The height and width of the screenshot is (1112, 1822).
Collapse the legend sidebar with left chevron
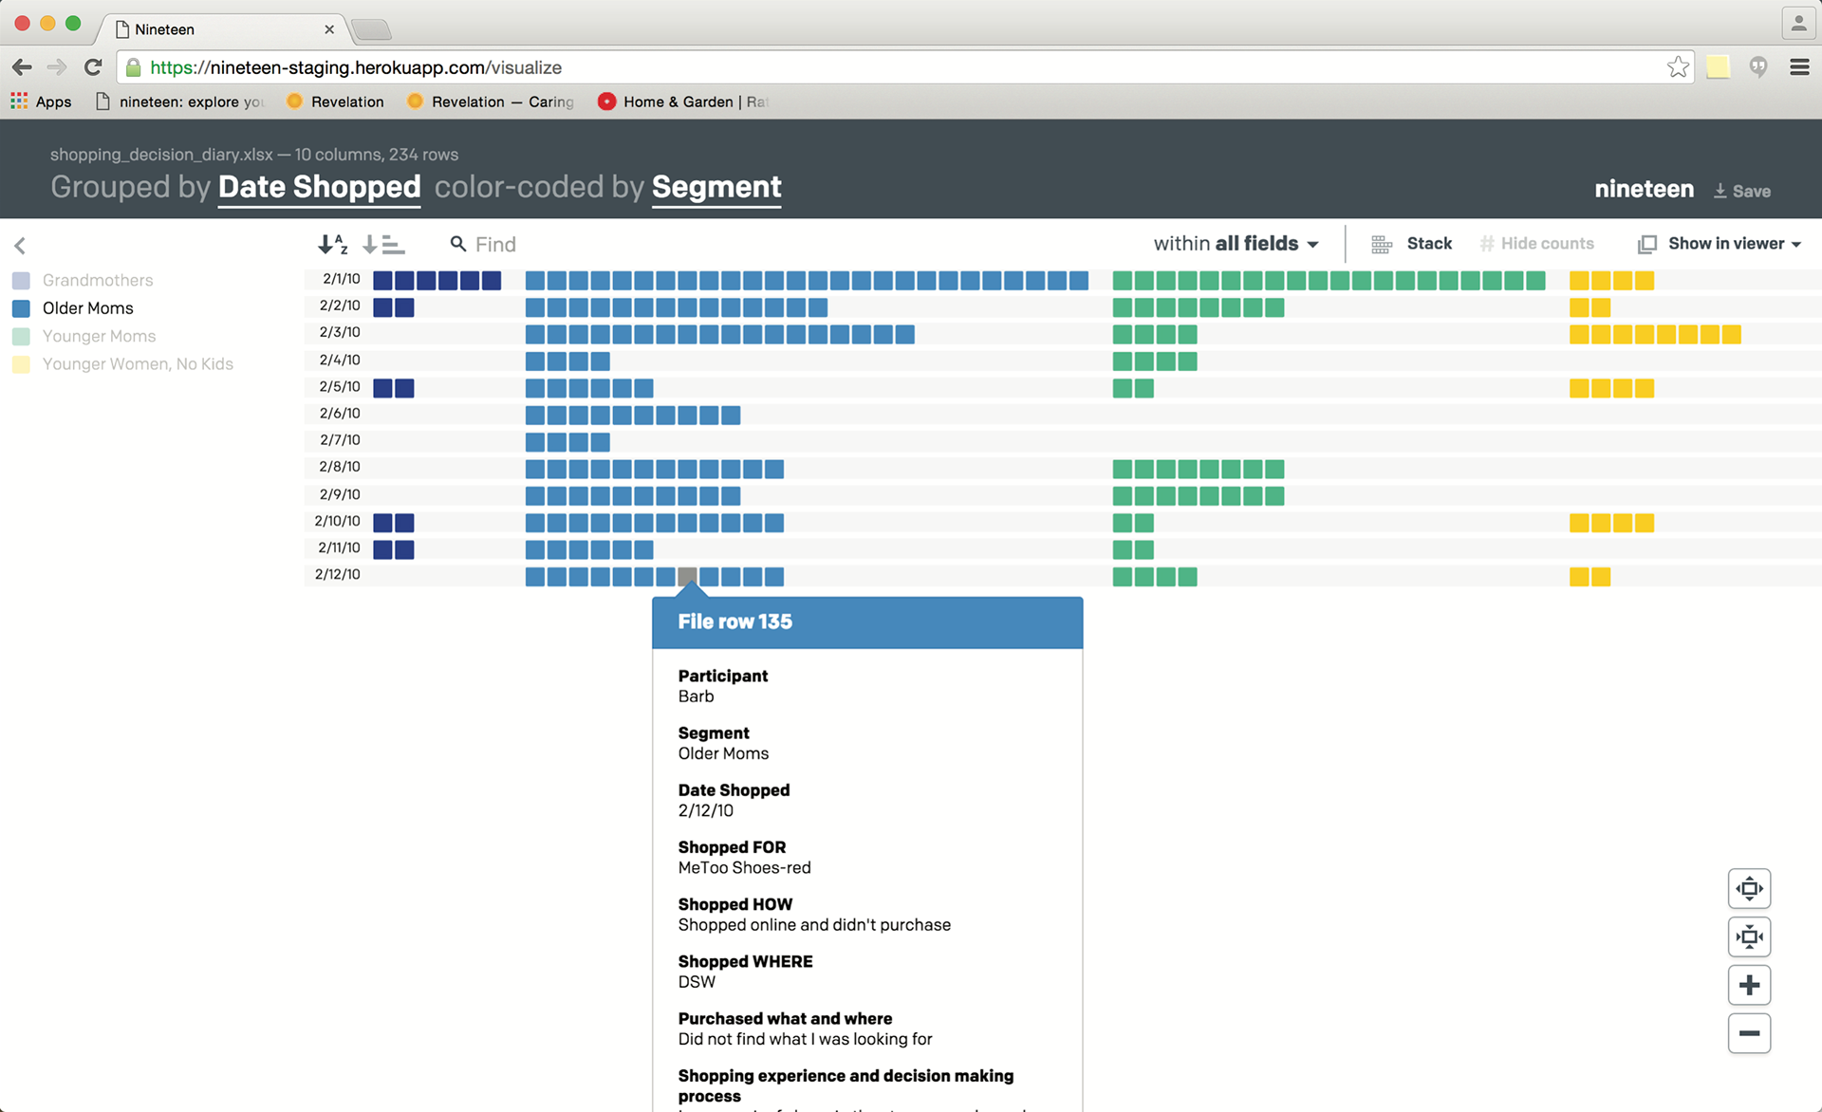point(20,246)
